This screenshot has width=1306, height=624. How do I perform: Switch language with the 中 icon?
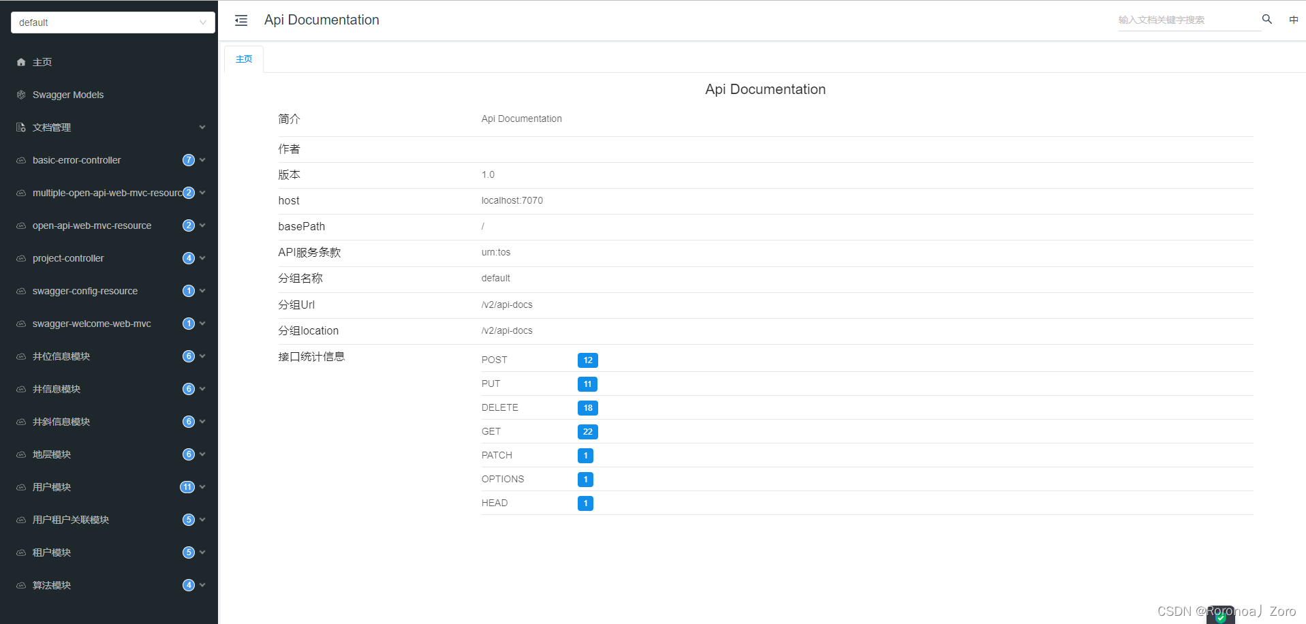click(x=1294, y=20)
